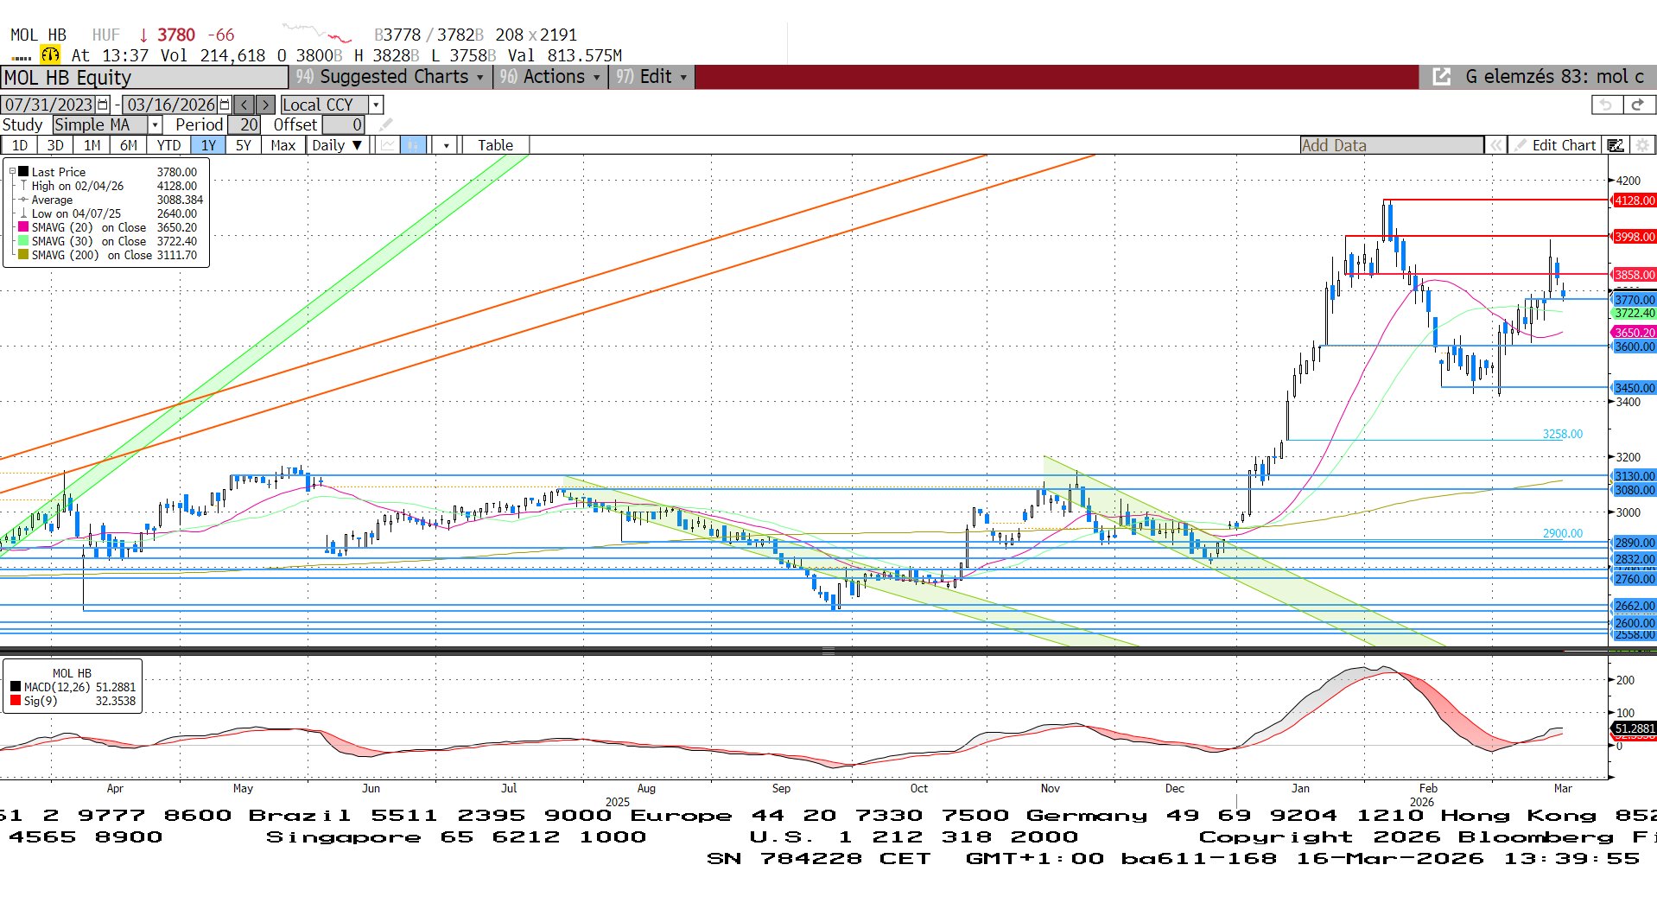Open the Actions menu
The image size is (1657, 903).
coord(553,77)
